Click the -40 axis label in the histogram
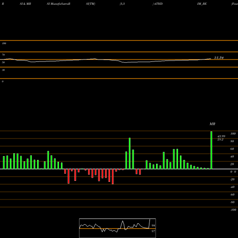Screen dimensions: 238x238 coord(232,187)
